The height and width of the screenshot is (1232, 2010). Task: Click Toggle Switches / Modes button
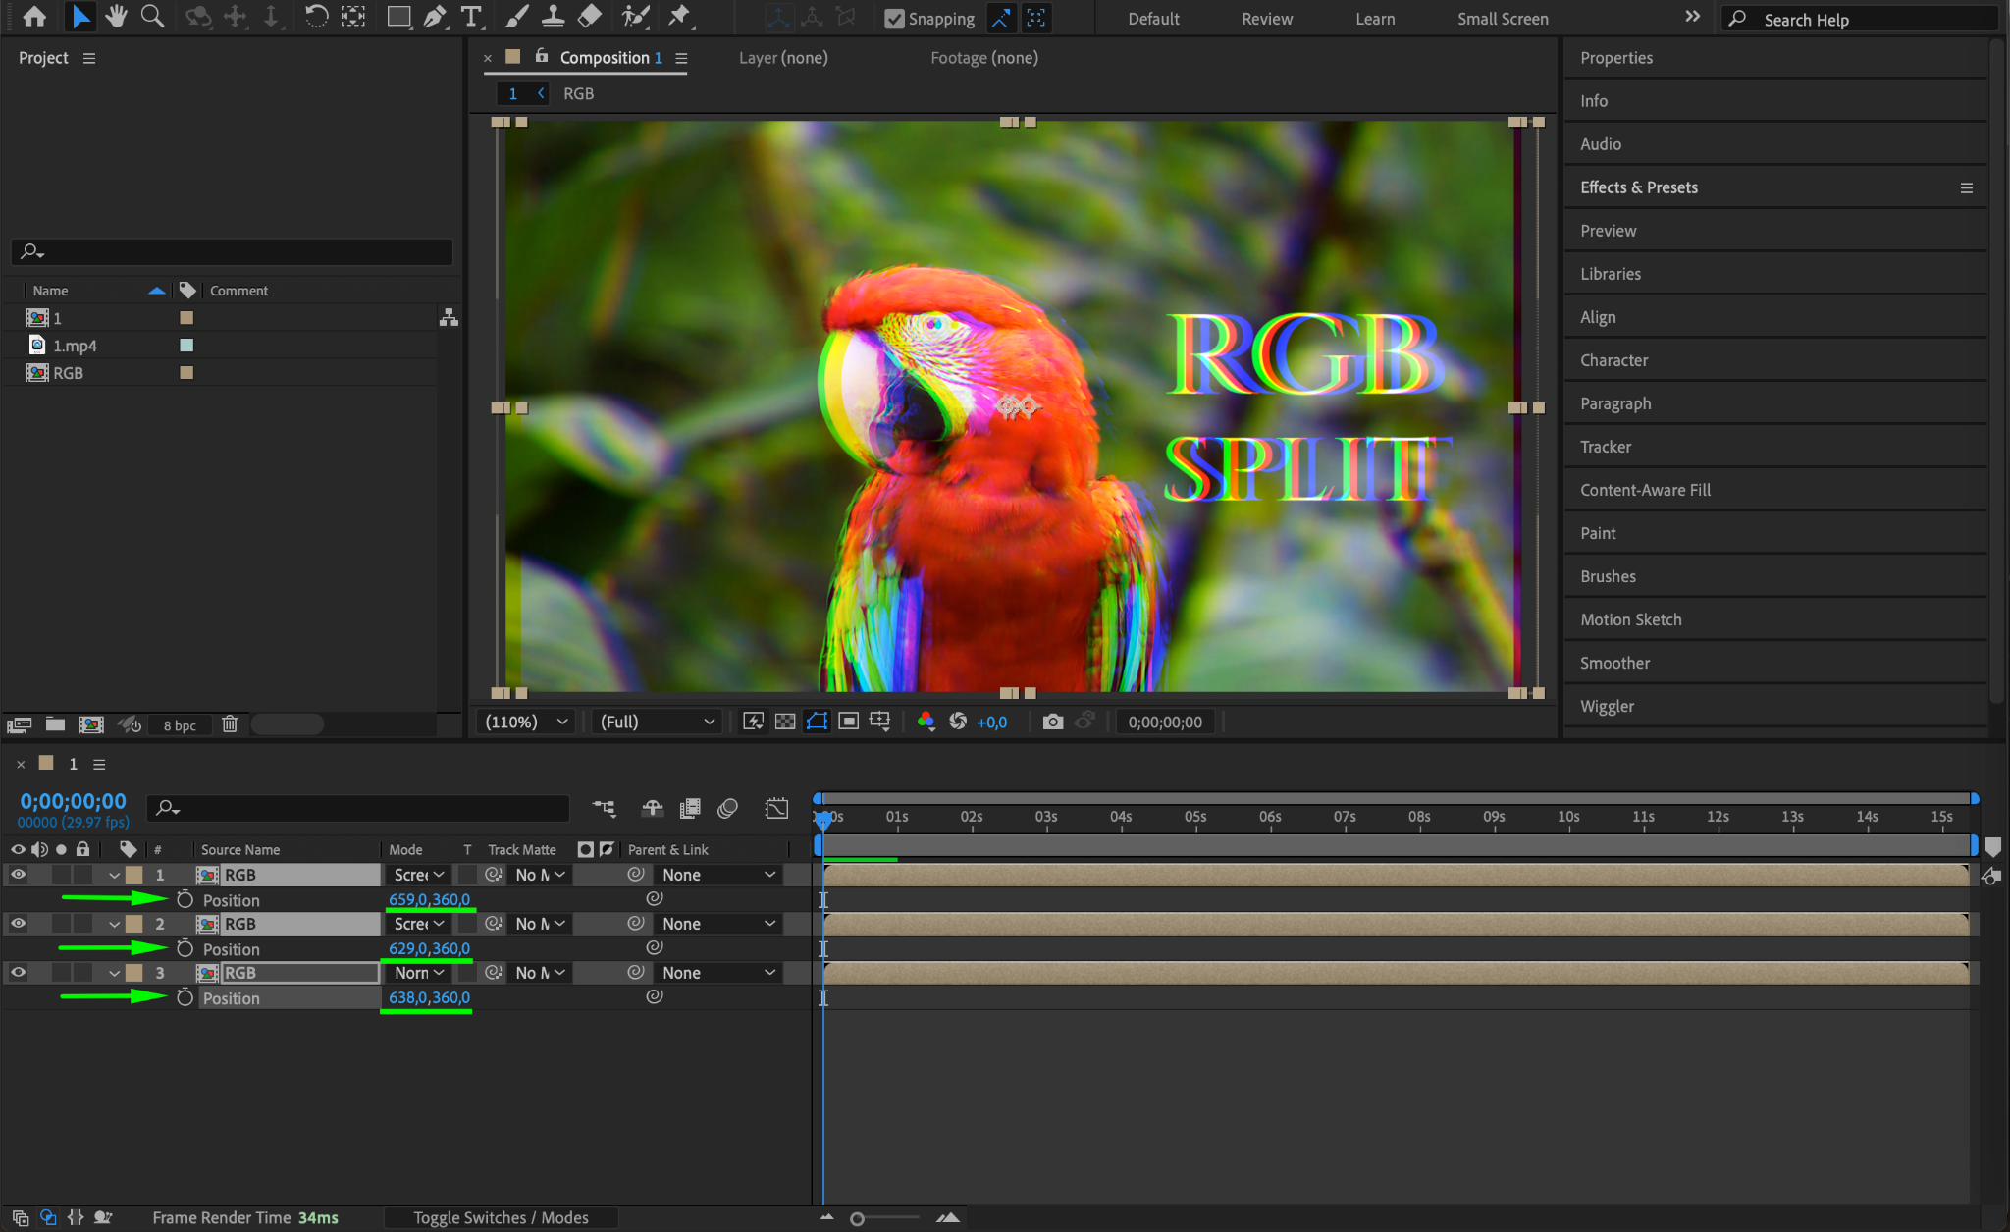(x=501, y=1217)
